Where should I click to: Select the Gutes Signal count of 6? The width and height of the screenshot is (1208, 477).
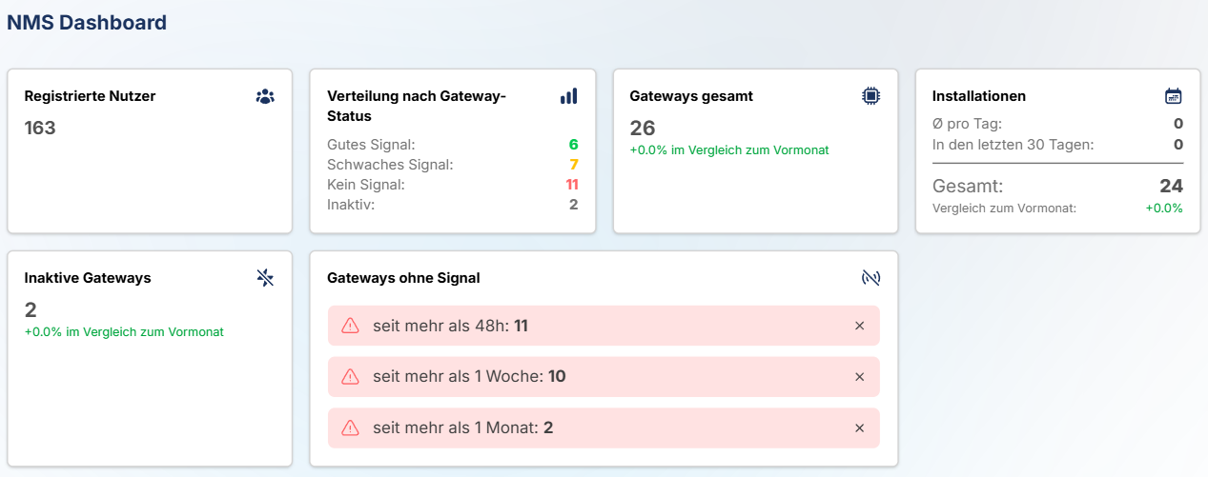pos(573,145)
